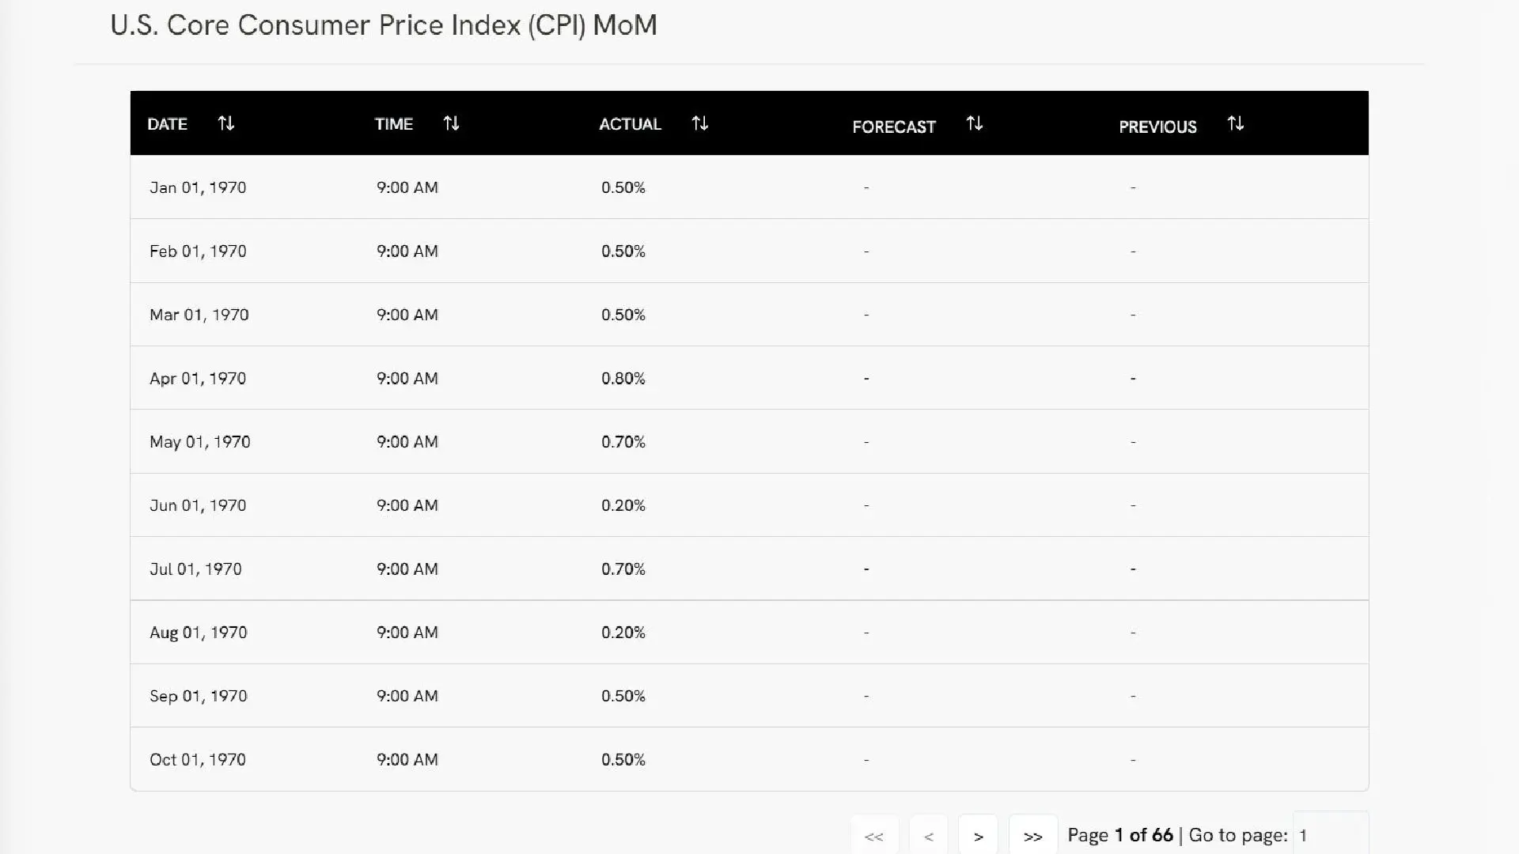Screen dimensions: 1519x854
Task: Select the FORECAST header text
Action: click(894, 127)
